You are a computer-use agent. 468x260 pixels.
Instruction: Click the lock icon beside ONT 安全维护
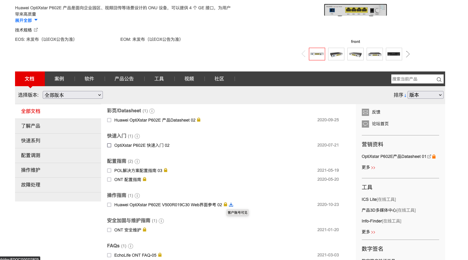pyautogui.click(x=144, y=230)
